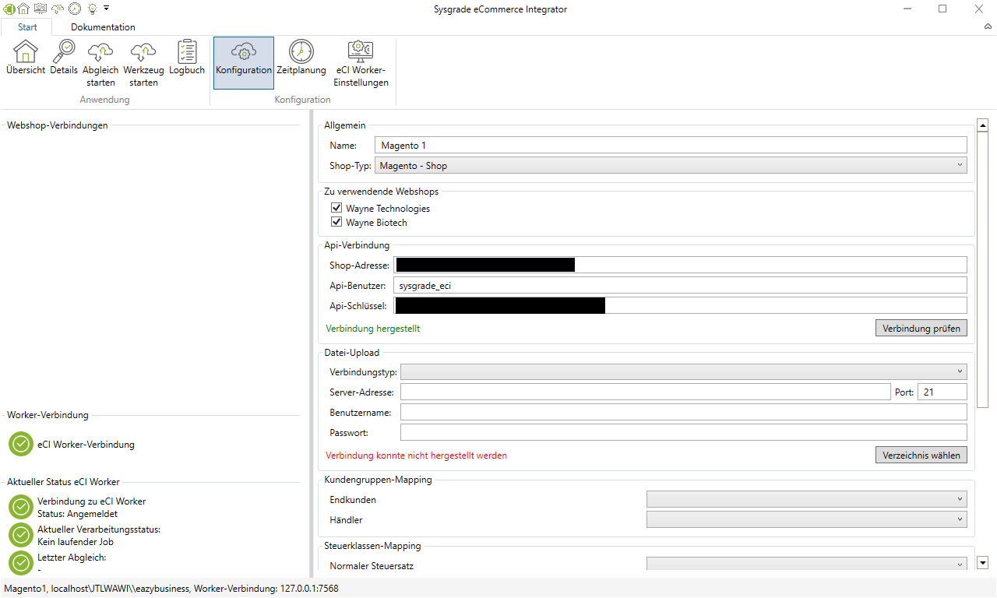997x598 pixels.
Task: Click the green plug app icon in title bar
Action: pyautogui.click(x=9, y=9)
